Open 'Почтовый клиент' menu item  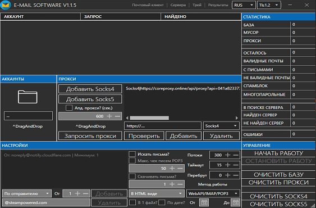pyautogui.click(x=148, y=5)
